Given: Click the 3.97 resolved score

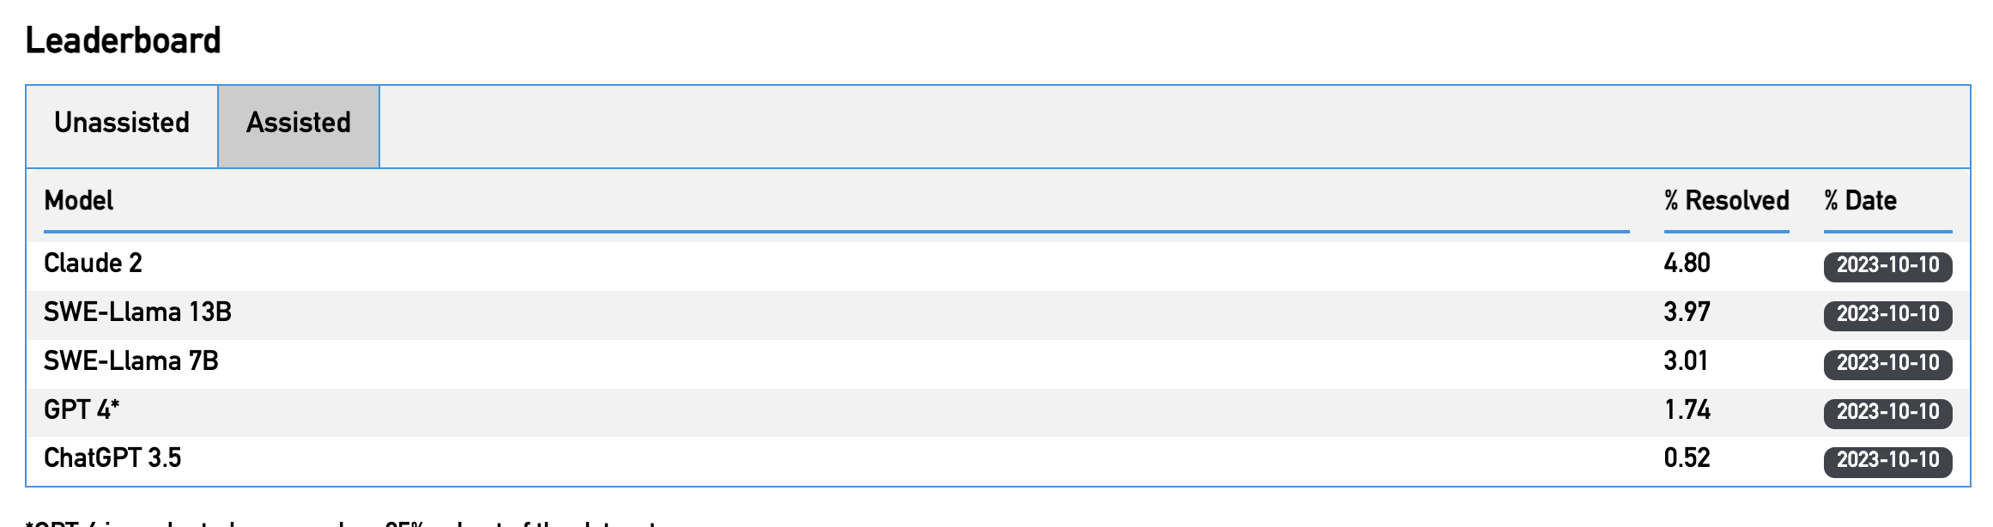Looking at the screenshot, I should pos(1687,312).
